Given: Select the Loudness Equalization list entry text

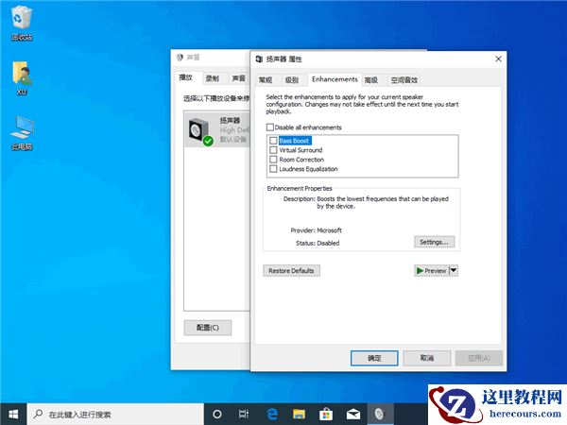Looking at the screenshot, I should pos(308,169).
